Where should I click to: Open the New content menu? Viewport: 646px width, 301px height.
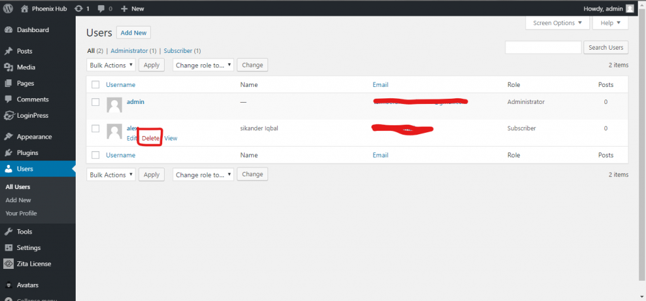pos(132,9)
